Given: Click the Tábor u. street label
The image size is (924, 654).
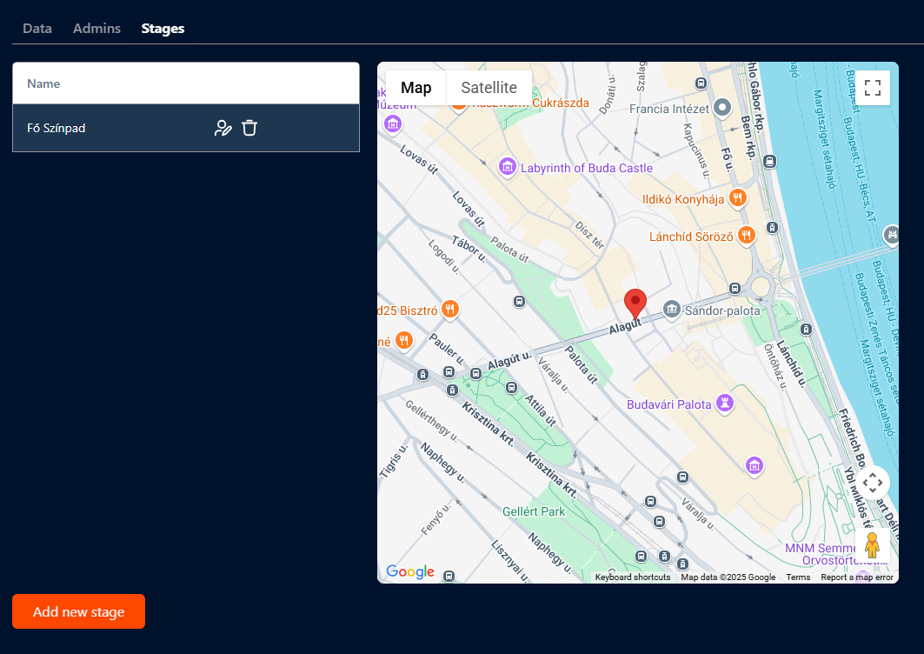Looking at the screenshot, I should [x=469, y=248].
